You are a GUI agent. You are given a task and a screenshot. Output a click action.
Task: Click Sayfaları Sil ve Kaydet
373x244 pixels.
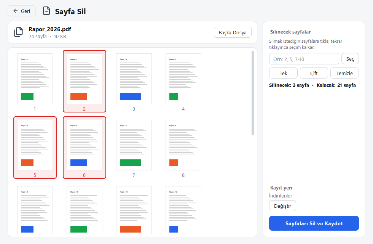click(314, 223)
